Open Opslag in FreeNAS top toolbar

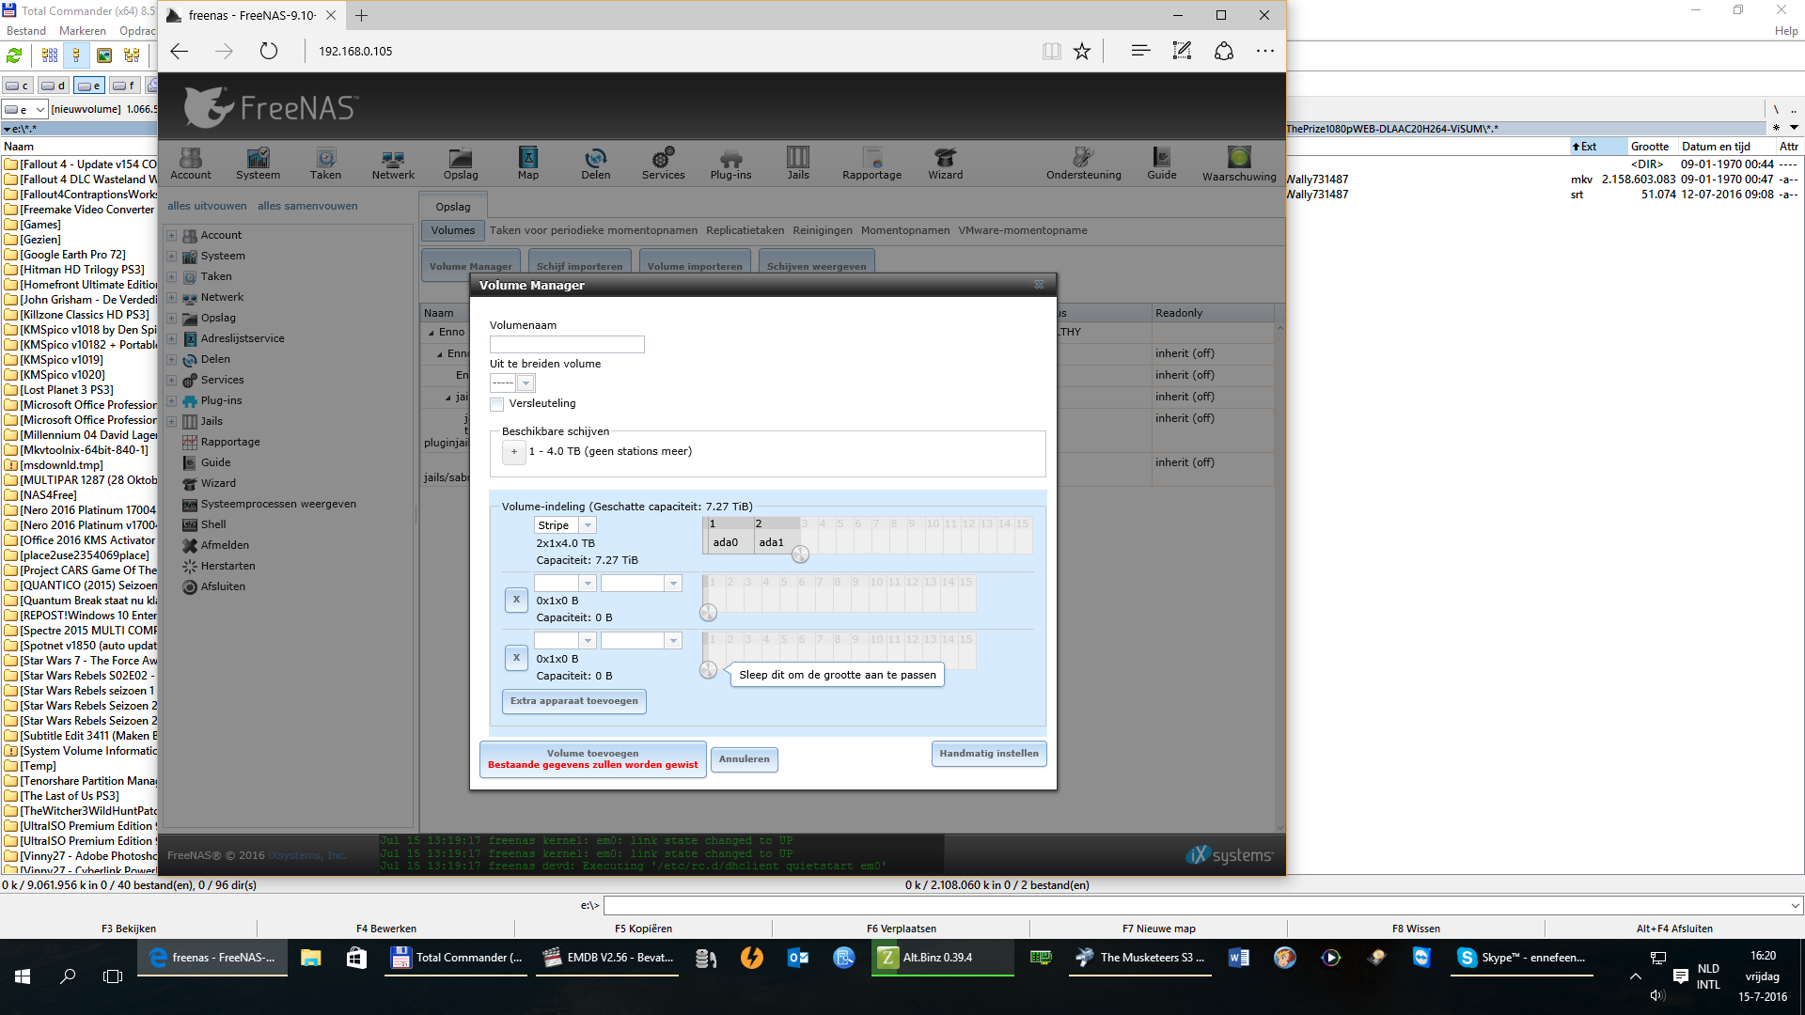[461, 164]
